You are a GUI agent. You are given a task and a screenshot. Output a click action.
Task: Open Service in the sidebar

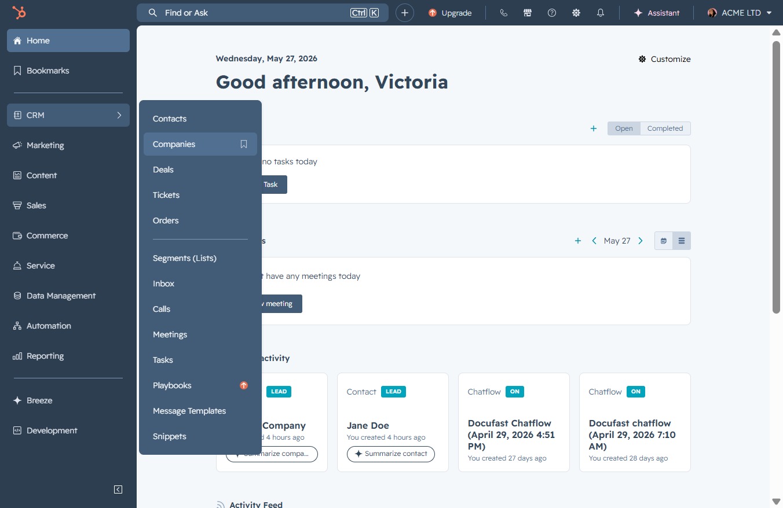pos(68,266)
